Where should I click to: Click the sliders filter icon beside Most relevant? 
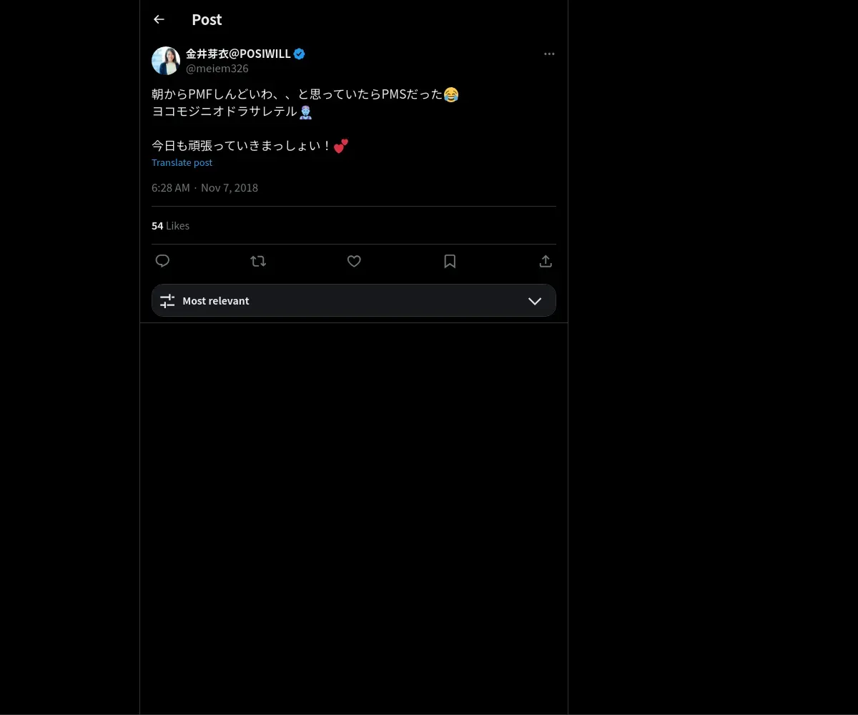[167, 301]
